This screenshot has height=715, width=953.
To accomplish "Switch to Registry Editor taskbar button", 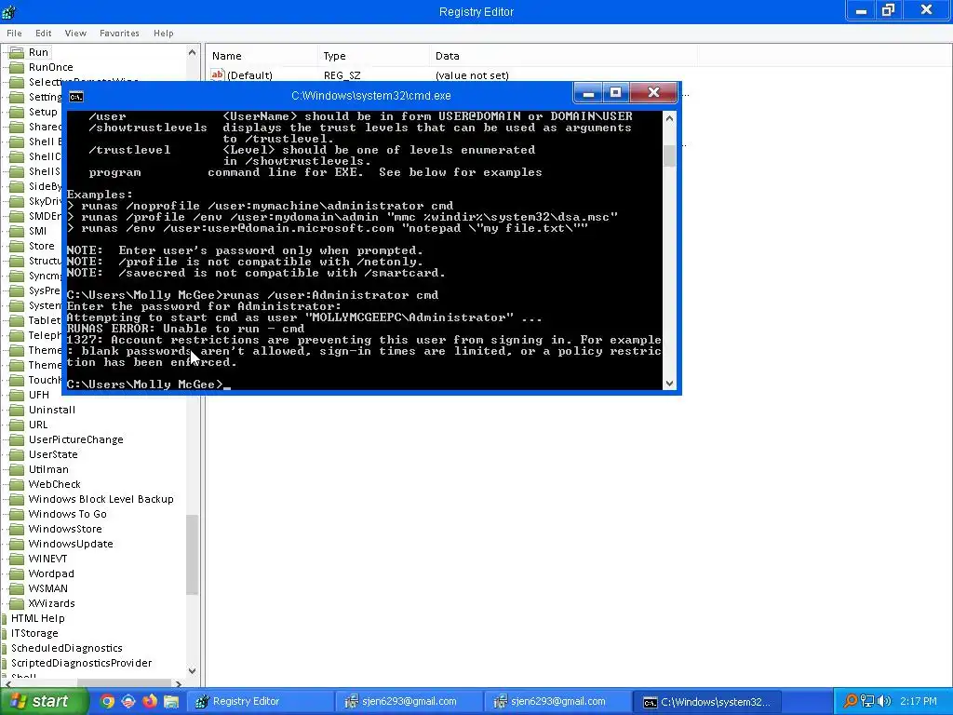I will [x=260, y=702].
